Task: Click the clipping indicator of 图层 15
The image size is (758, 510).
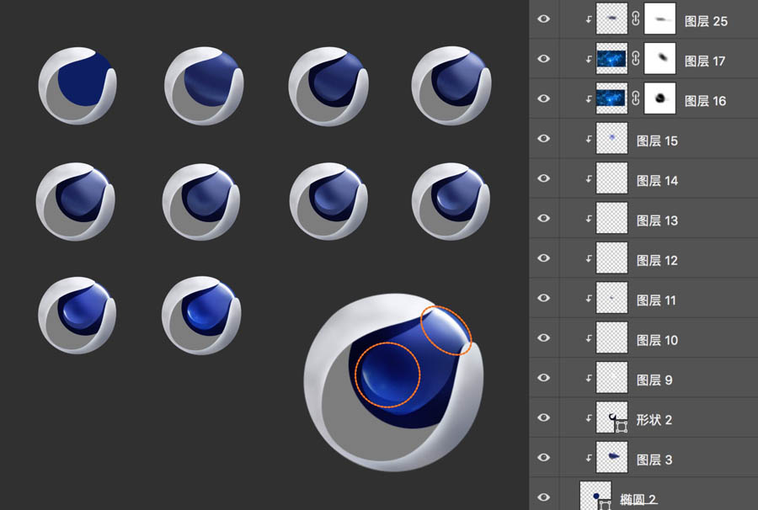Action: click(x=589, y=139)
